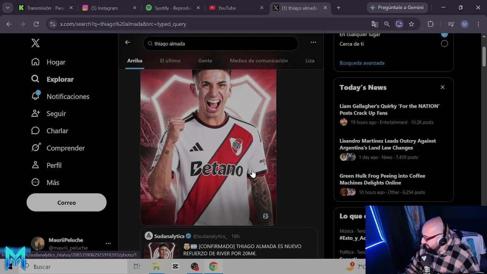This screenshot has height=274, width=487.
Task: Select the Cerca de ti radio option
Action: (444, 43)
